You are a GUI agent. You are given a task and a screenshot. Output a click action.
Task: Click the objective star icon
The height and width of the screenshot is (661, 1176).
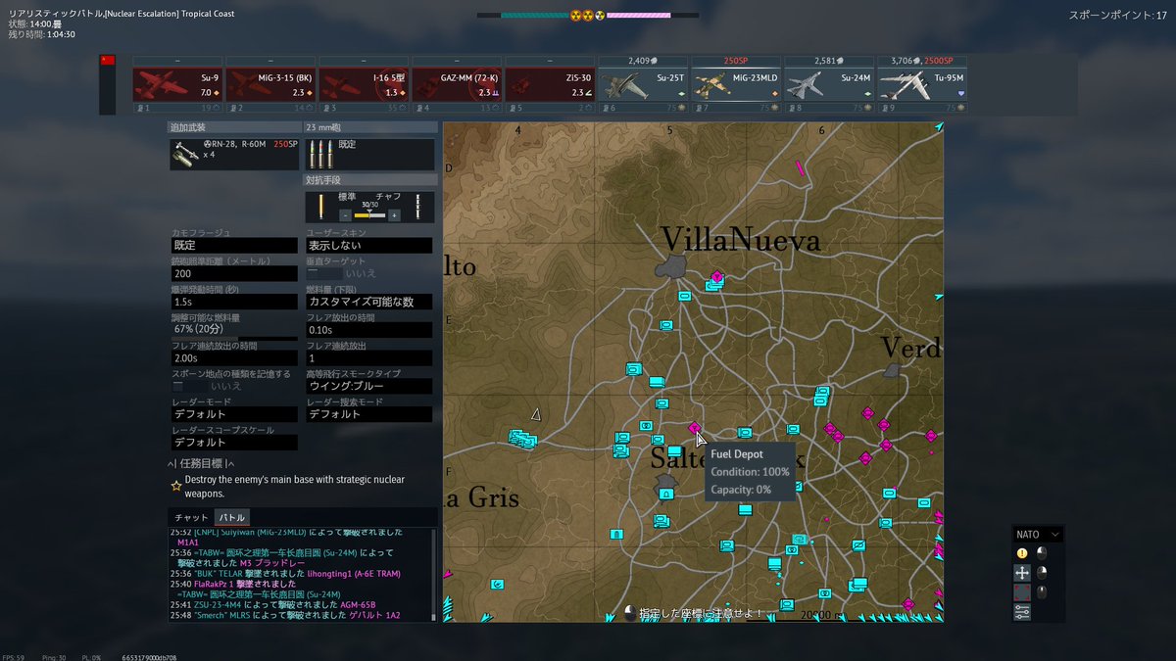click(x=176, y=486)
